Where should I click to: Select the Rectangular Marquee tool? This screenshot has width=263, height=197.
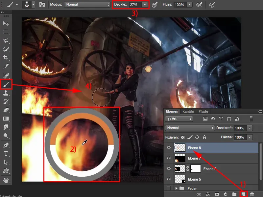point(6,32)
